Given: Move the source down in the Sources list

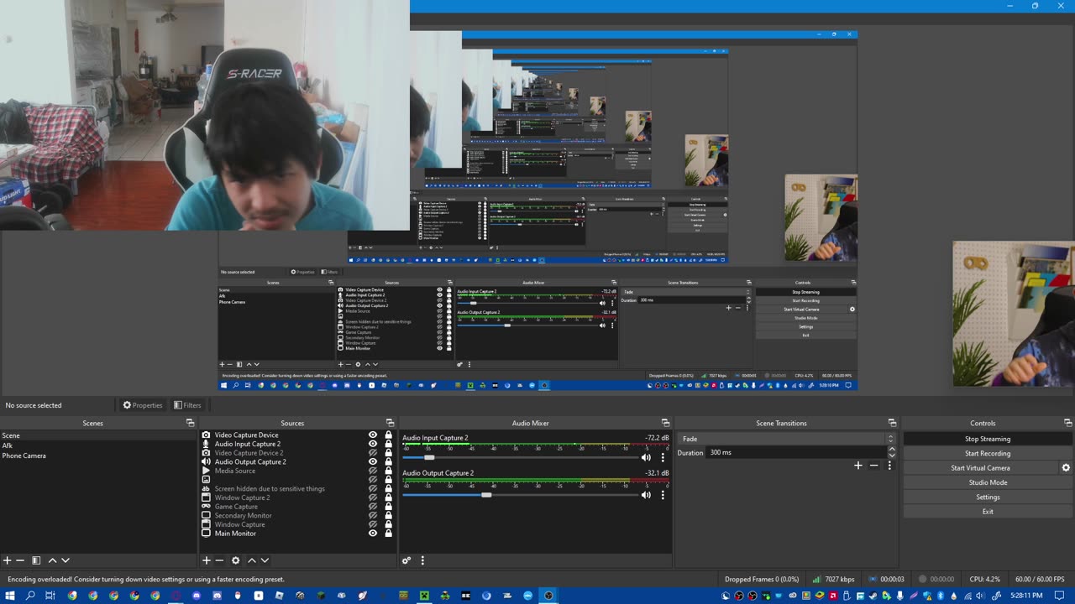Looking at the screenshot, I should pos(265,560).
